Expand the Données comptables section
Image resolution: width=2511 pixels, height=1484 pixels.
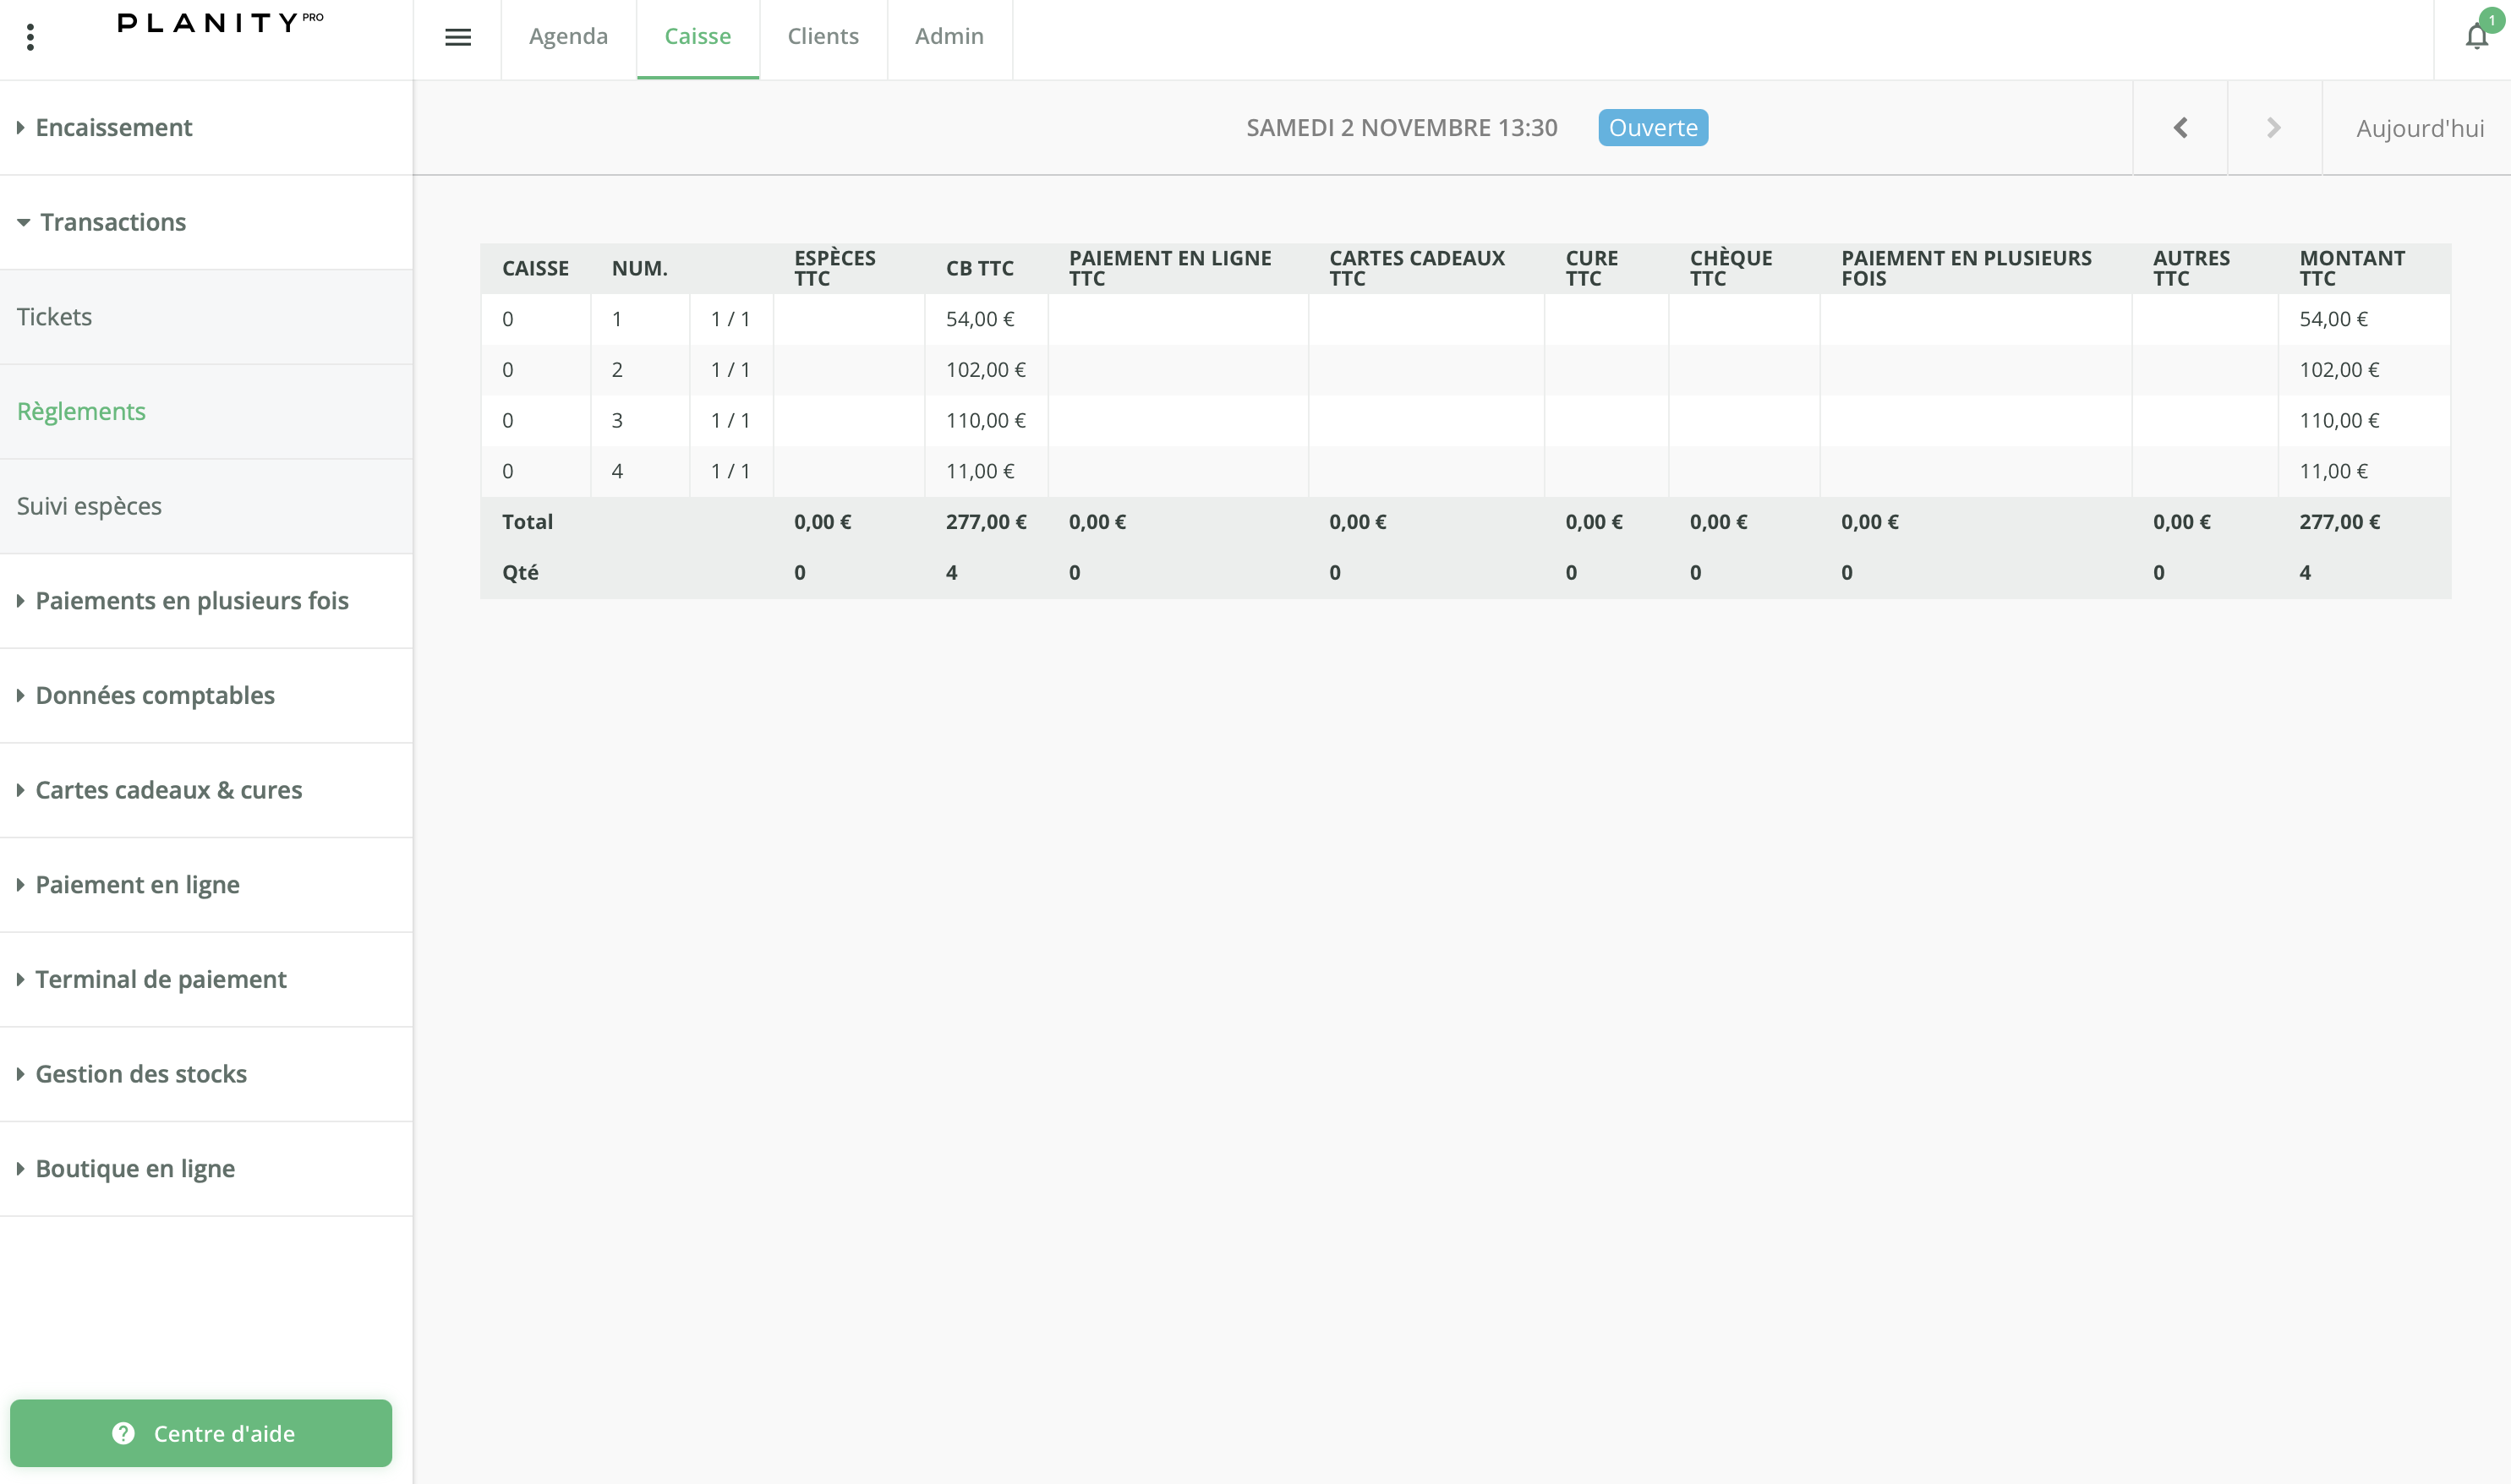click(x=154, y=696)
